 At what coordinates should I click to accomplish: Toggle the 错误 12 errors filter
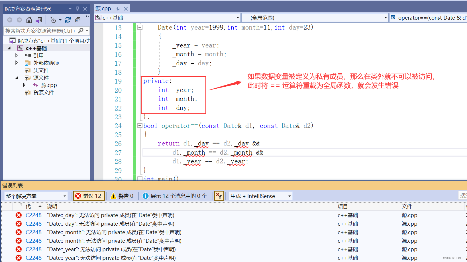89,196
